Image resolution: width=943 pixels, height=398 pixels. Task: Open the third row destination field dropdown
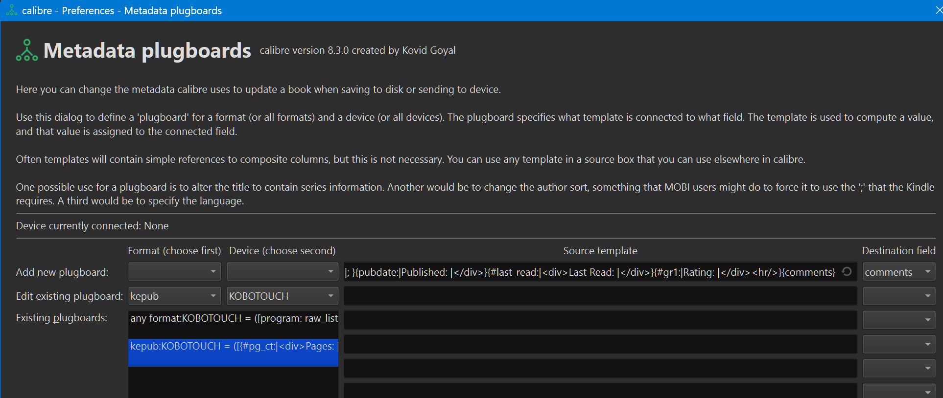coord(899,320)
